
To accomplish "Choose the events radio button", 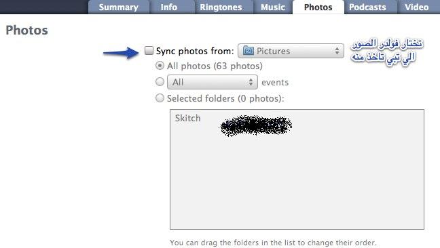I will click(160, 82).
